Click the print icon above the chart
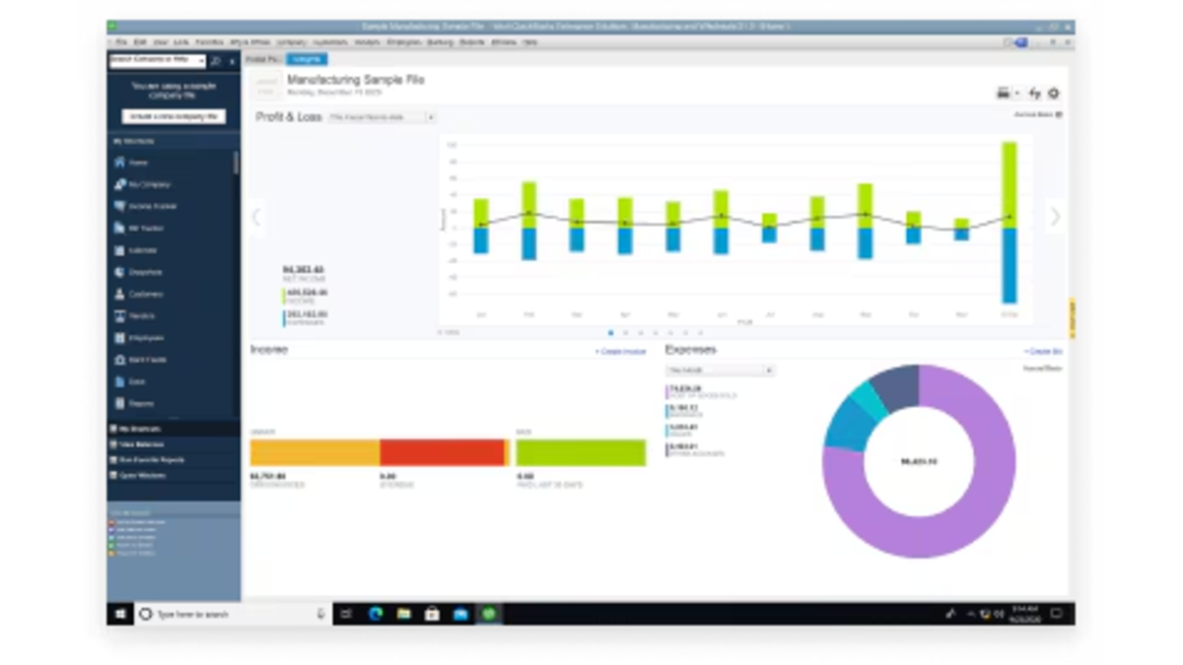Screen dimensions: 1183x665 1004,94
